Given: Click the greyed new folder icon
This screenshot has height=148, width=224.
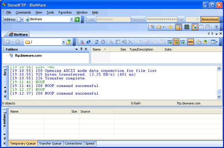Looking at the screenshot, I should 139,42.
